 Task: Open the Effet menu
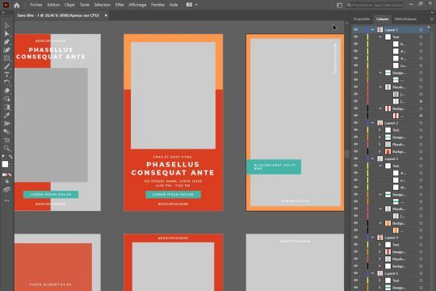(119, 5)
